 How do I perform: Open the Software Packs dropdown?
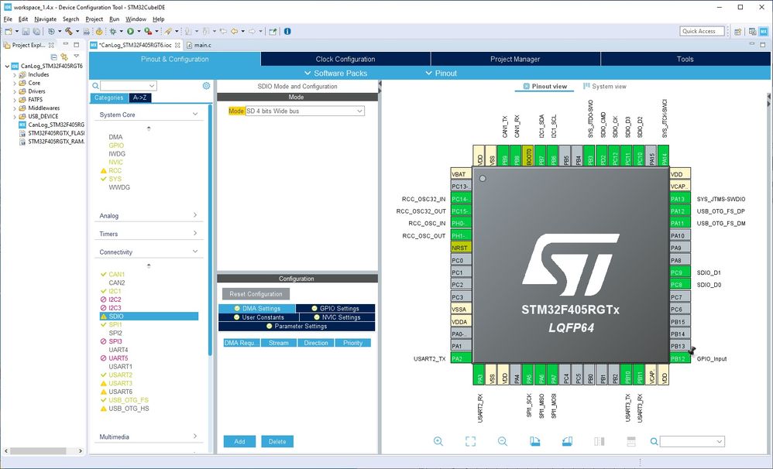click(335, 73)
